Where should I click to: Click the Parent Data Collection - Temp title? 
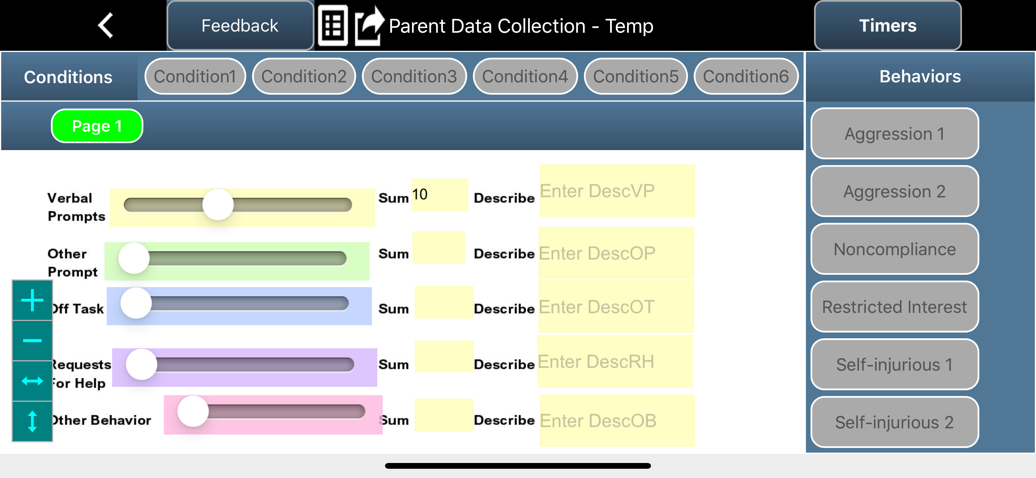pos(521,26)
